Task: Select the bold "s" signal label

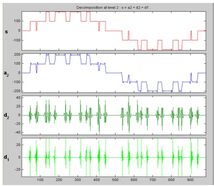Action: (6, 31)
